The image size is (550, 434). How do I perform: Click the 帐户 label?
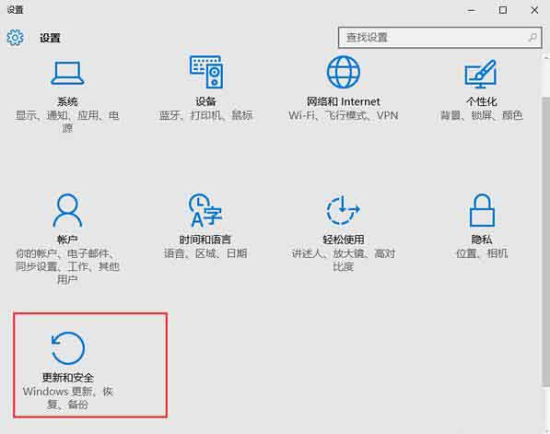click(67, 240)
